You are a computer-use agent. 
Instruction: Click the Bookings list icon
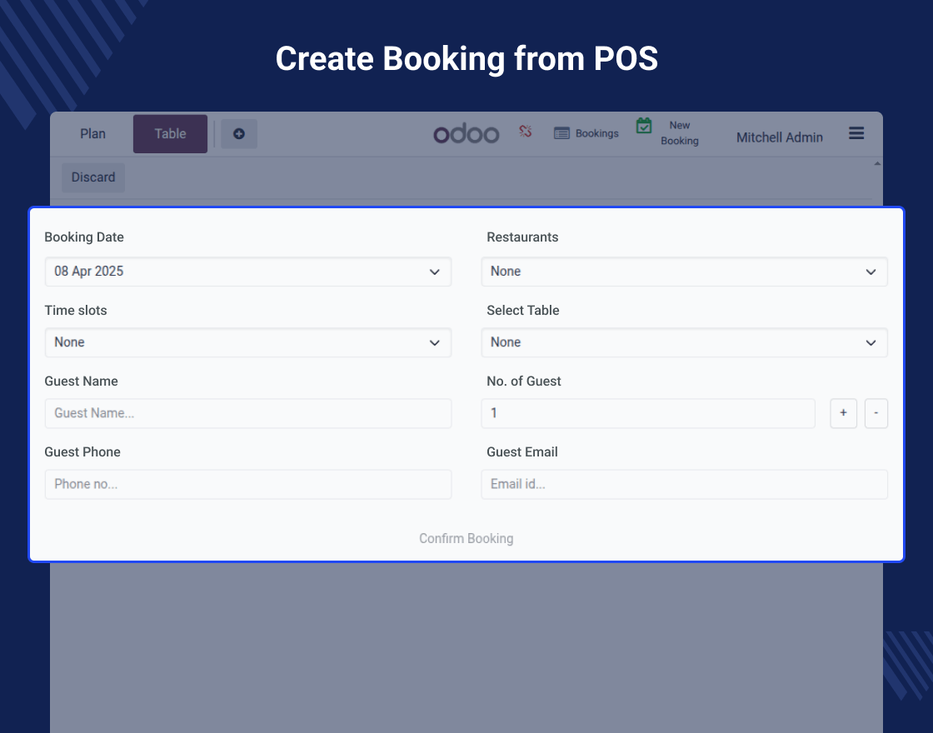pos(561,133)
